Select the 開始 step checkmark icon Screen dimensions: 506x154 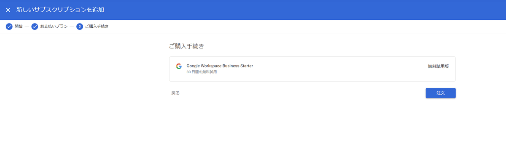9,27
